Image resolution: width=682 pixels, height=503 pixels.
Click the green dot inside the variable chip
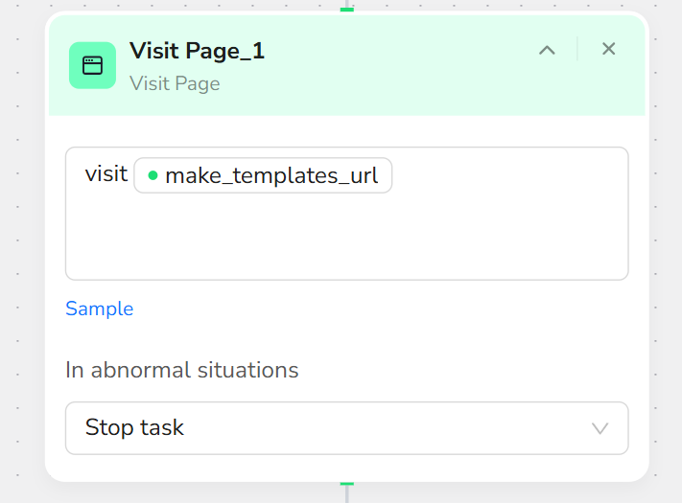153,175
